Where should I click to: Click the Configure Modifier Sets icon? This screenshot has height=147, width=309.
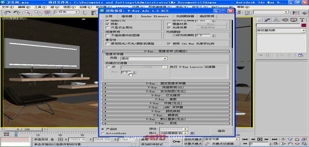coord(301,55)
